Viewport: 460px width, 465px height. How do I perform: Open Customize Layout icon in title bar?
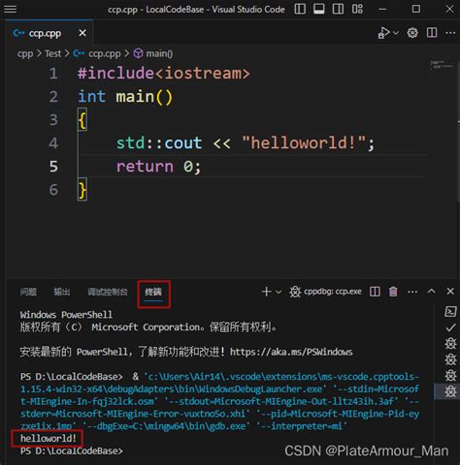pos(357,9)
